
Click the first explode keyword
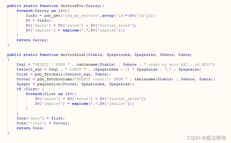[x=71, y=30]
